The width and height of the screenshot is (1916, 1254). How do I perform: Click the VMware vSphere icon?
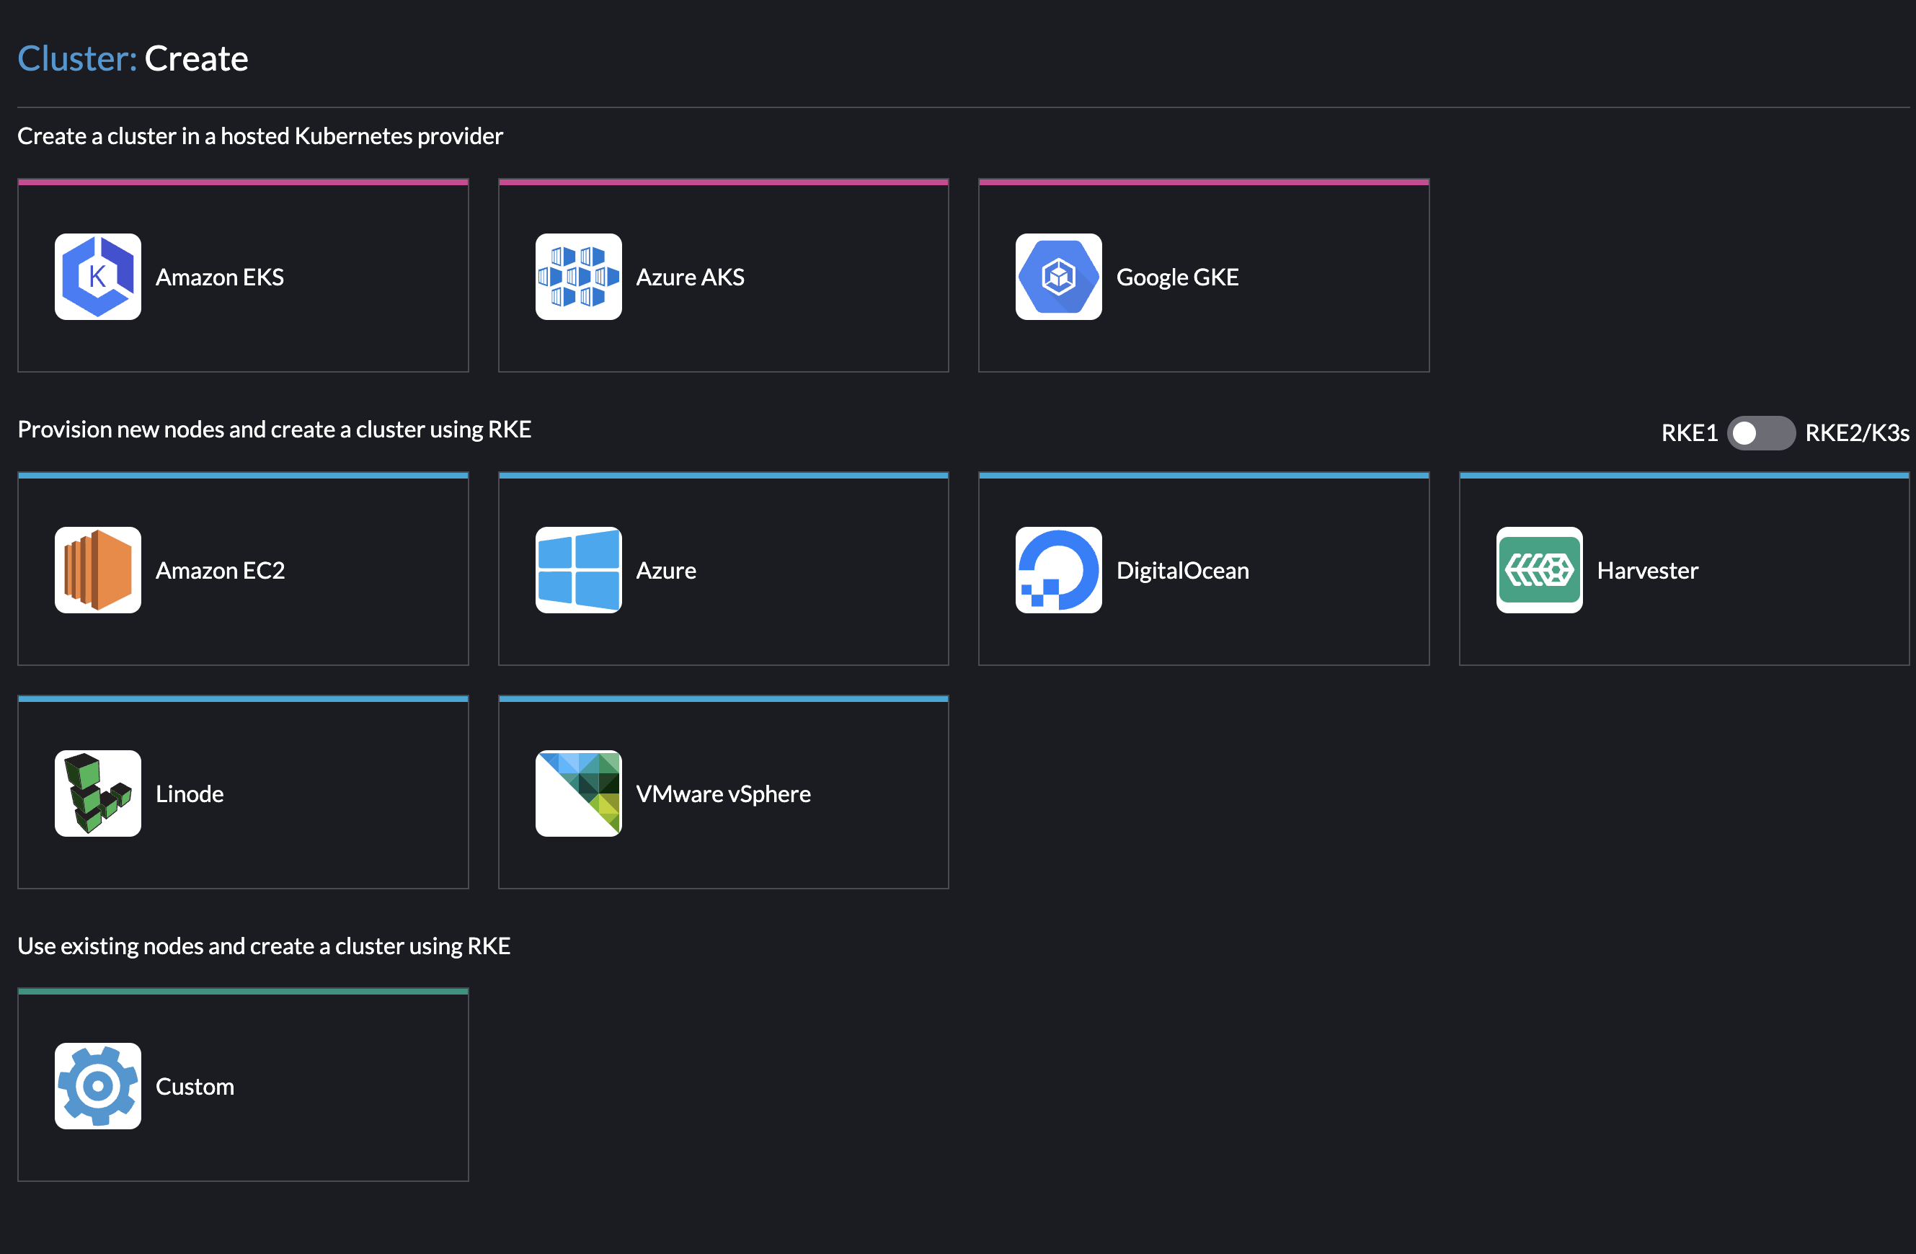pos(578,793)
